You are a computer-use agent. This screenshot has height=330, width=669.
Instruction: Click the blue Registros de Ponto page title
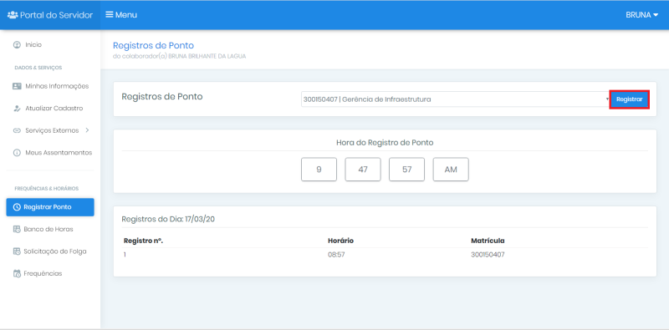[153, 46]
